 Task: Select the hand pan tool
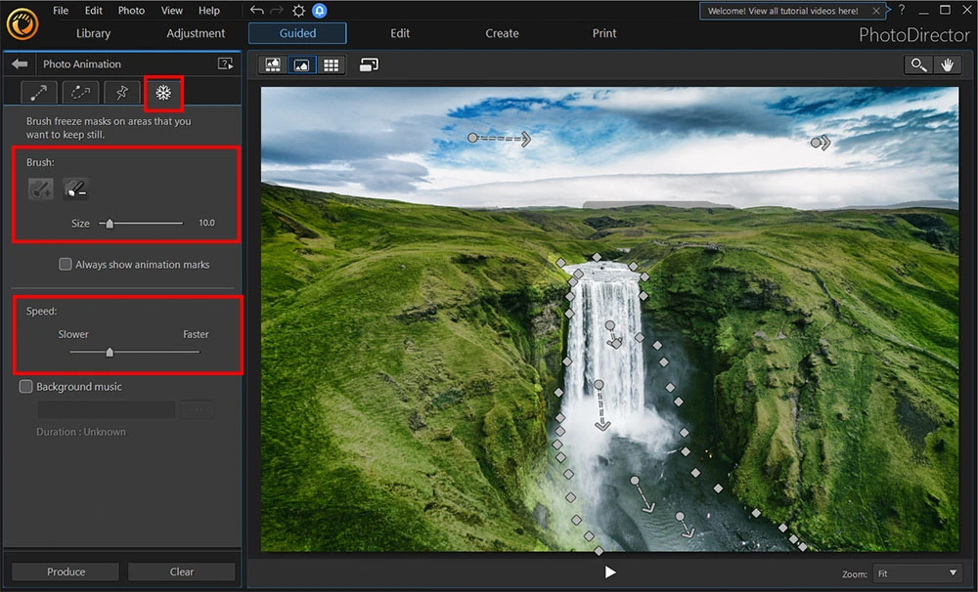tap(948, 64)
